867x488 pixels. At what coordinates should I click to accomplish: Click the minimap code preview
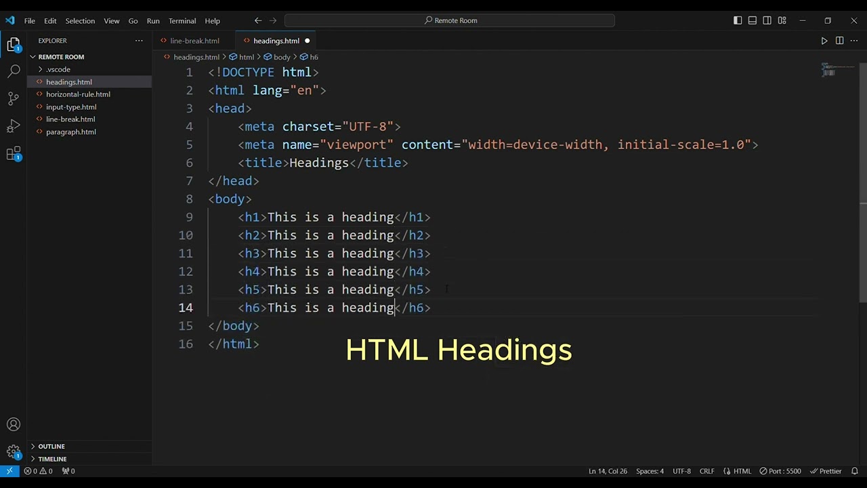pos(837,70)
